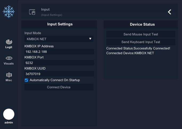Click Send Keyboard Input Test button
Screen dimensions: 182x129
[141, 42]
